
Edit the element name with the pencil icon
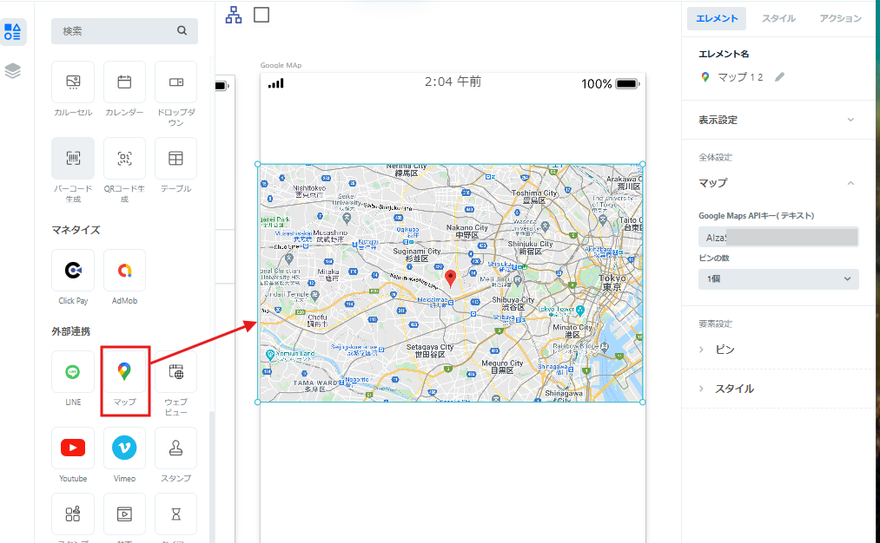[x=779, y=77]
